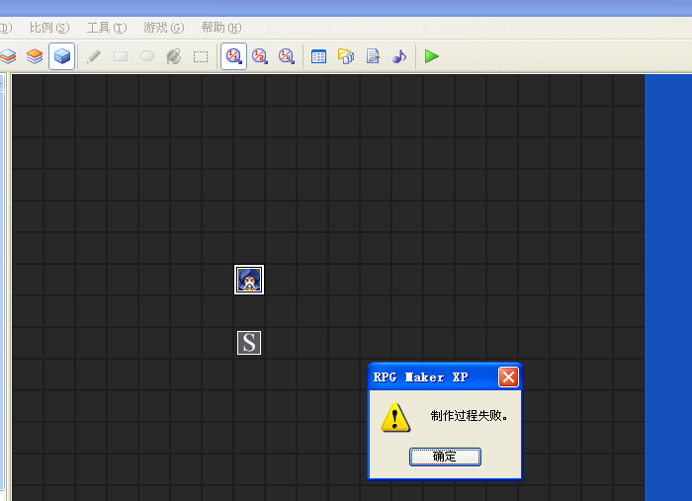Screen dimensions: 692x501
Task: Open the database icon
Action: [318, 56]
